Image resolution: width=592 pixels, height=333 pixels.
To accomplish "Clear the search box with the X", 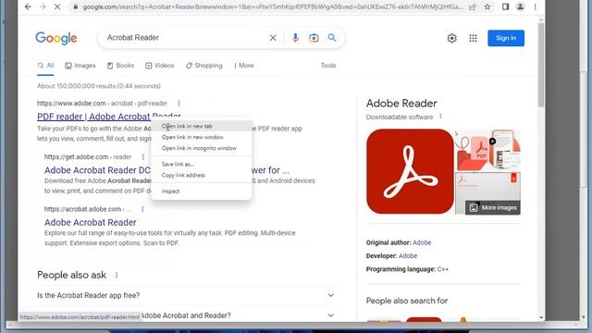I will tap(273, 38).
